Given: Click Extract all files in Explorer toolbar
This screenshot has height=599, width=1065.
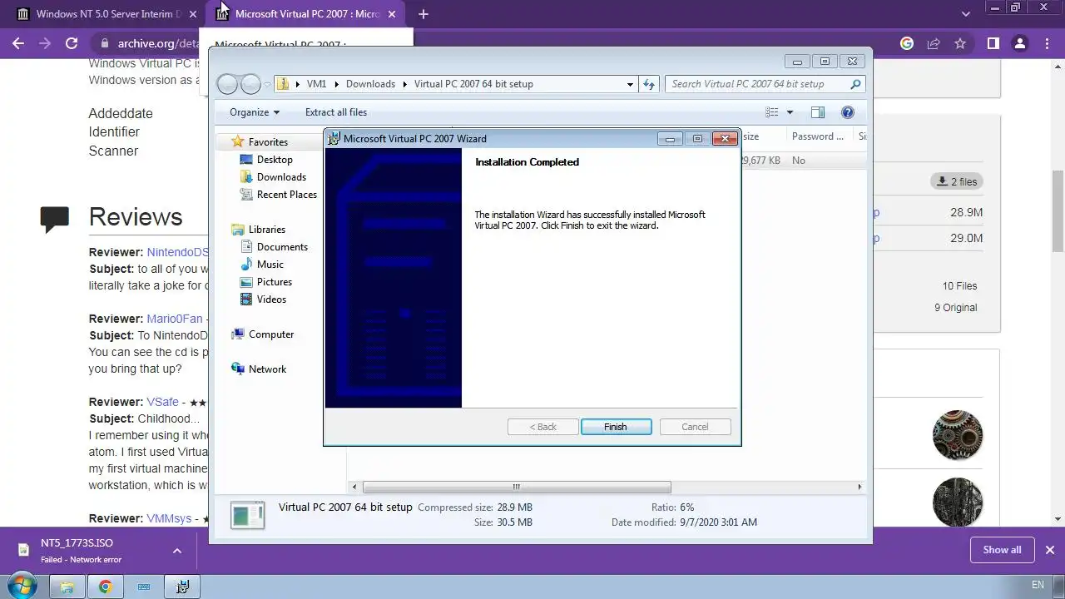Looking at the screenshot, I should pos(336,112).
